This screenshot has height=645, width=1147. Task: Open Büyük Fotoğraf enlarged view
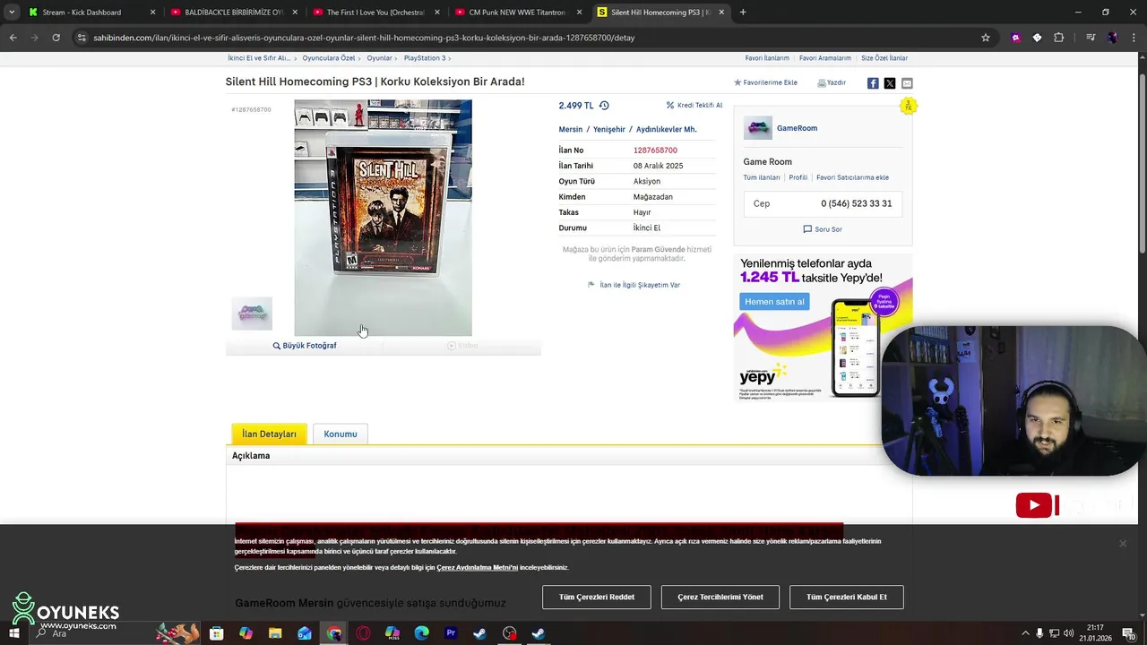click(305, 345)
